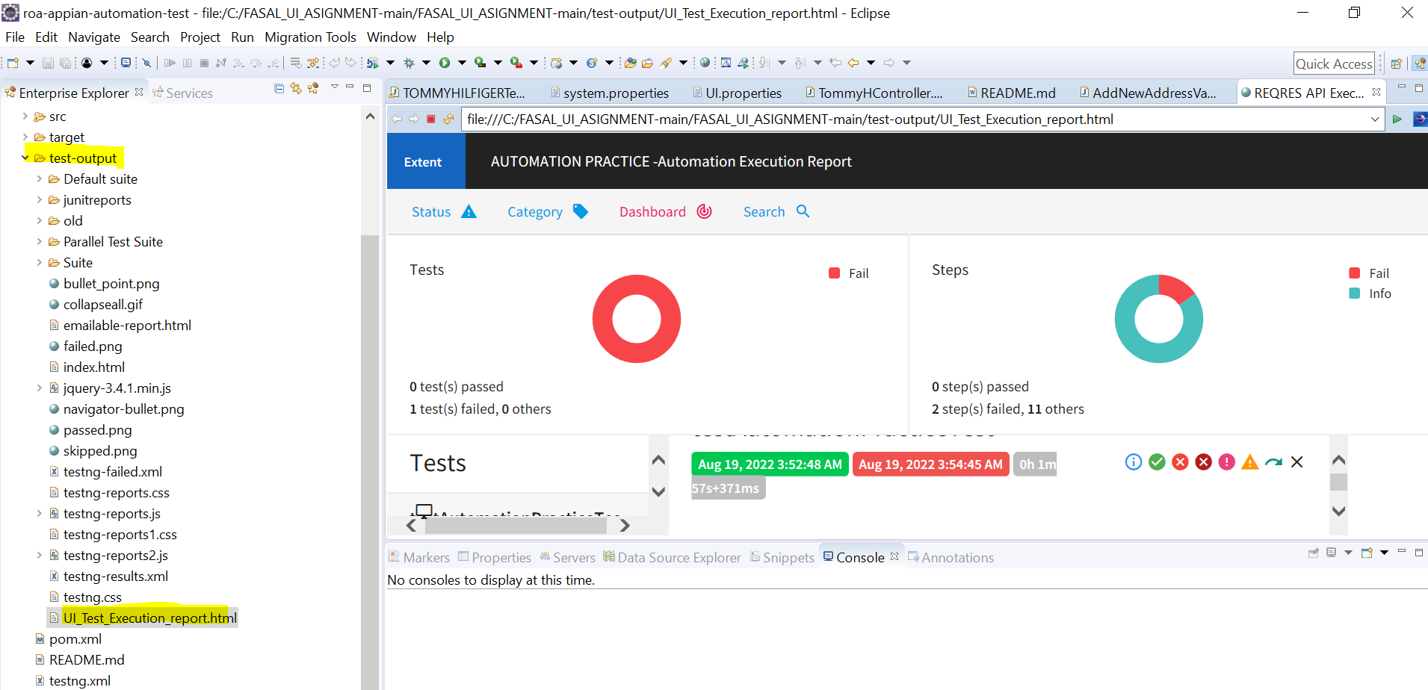
Task: Click the Coverage run icon
Action: [x=480, y=63]
